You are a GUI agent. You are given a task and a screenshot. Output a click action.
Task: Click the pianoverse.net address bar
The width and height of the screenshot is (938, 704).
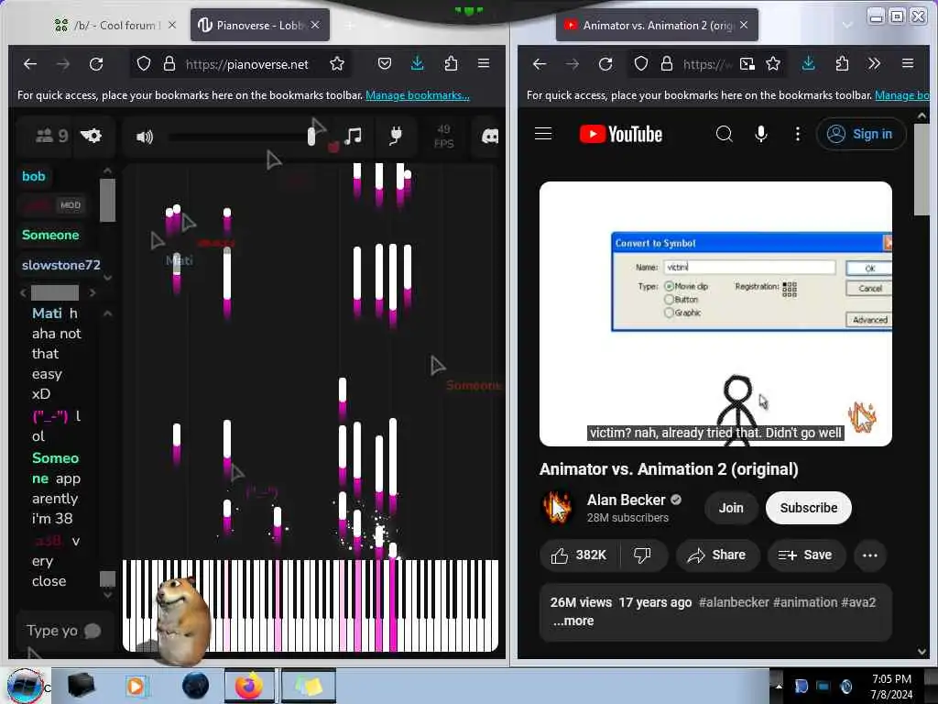247,64
